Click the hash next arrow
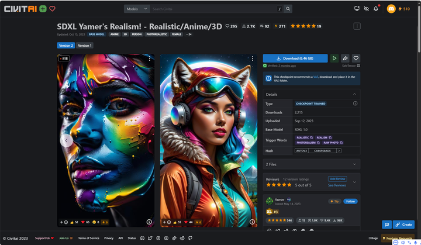 (339, 151)
